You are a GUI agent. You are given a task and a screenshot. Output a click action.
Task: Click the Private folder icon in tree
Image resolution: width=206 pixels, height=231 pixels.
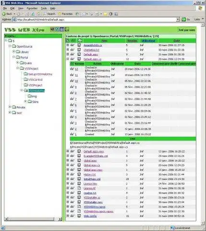pyautogui.click(x=14, y=107)
